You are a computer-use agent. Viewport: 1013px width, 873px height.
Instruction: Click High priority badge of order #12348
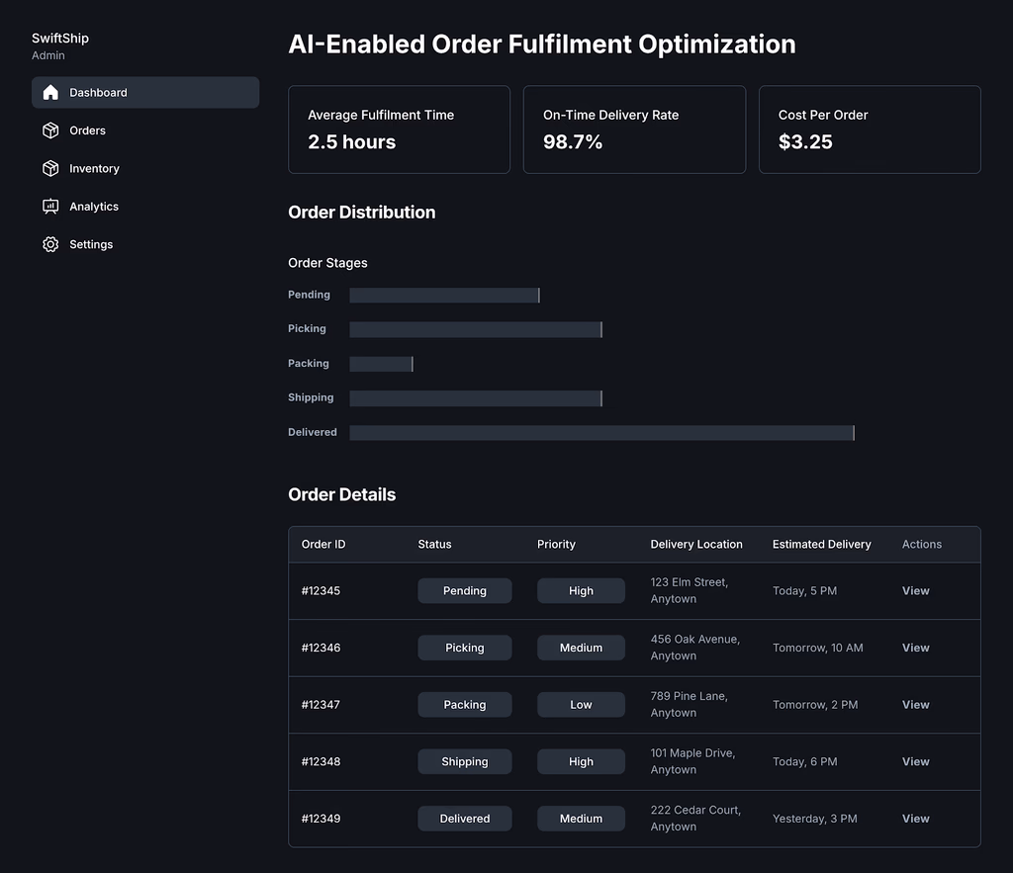pyautogui.click(x=581, y=761)
